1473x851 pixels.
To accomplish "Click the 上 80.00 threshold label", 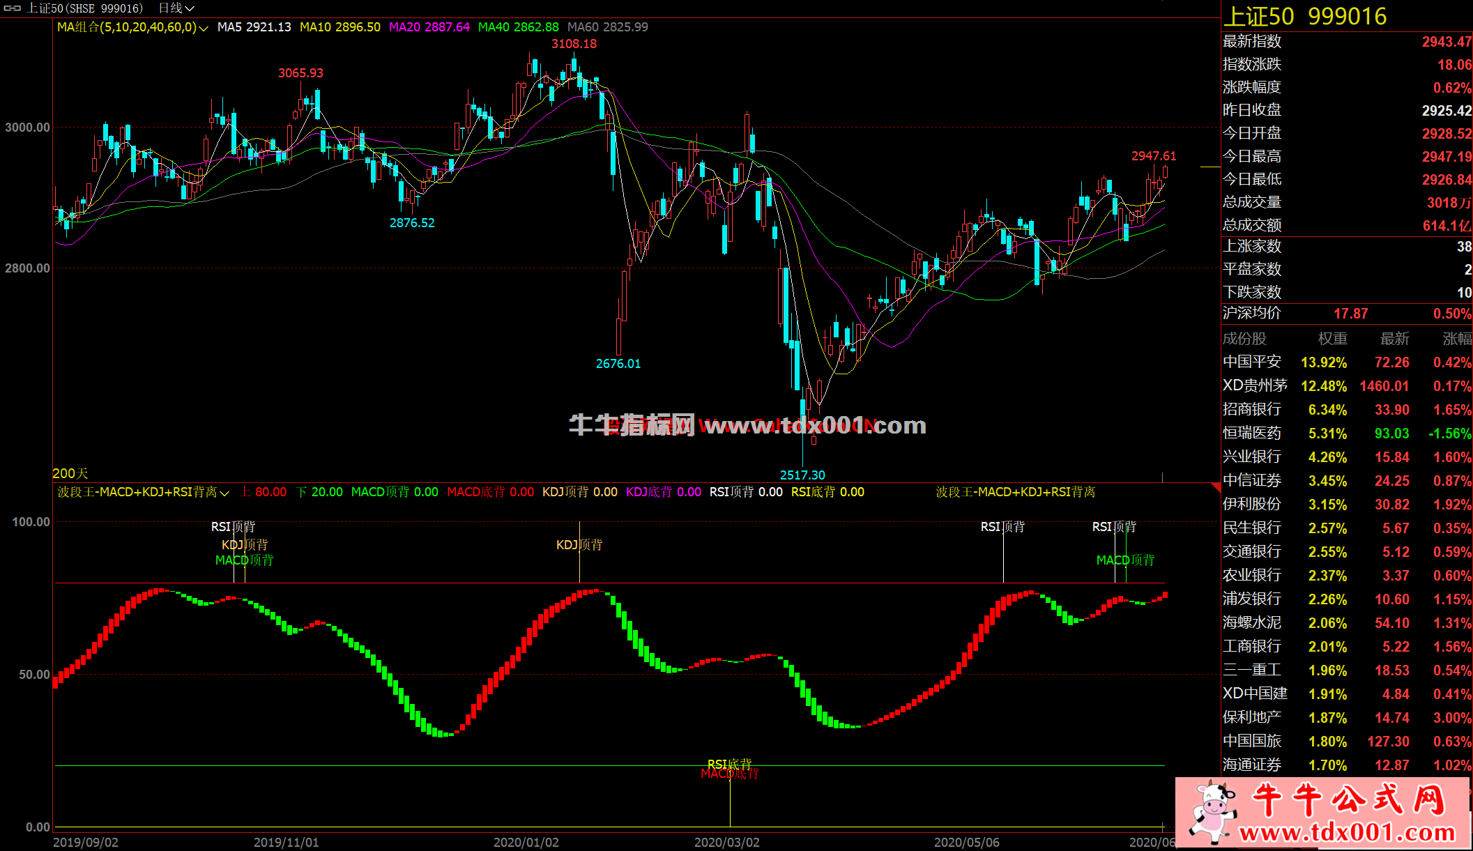I will tap(264, 492).
